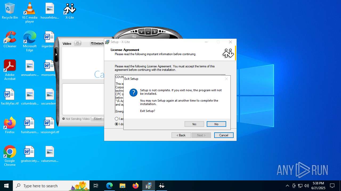
Task: Open Edge from the taskbar
Action: pos(109,186)
